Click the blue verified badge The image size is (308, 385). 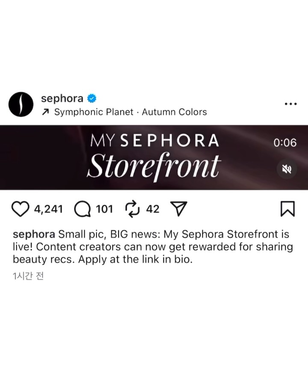(92, 98)
